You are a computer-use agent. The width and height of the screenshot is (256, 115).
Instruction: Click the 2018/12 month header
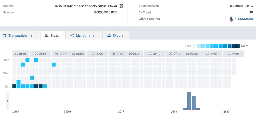pos(154,54)
